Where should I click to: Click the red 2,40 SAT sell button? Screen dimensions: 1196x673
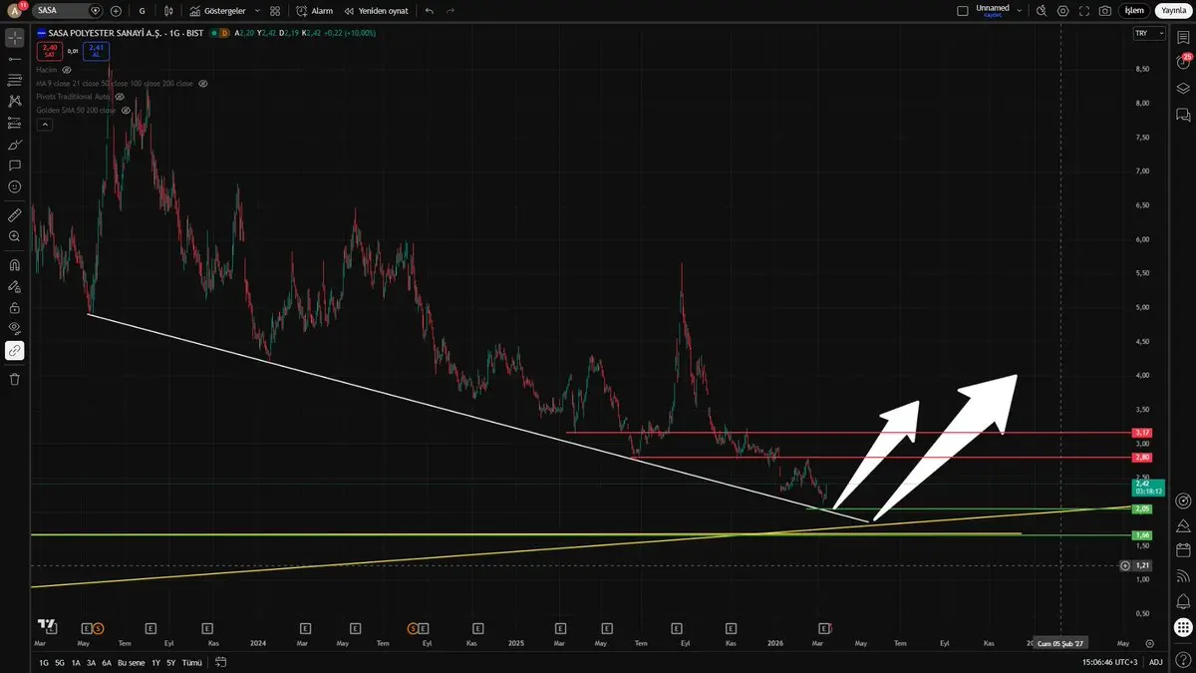[49, 50]
